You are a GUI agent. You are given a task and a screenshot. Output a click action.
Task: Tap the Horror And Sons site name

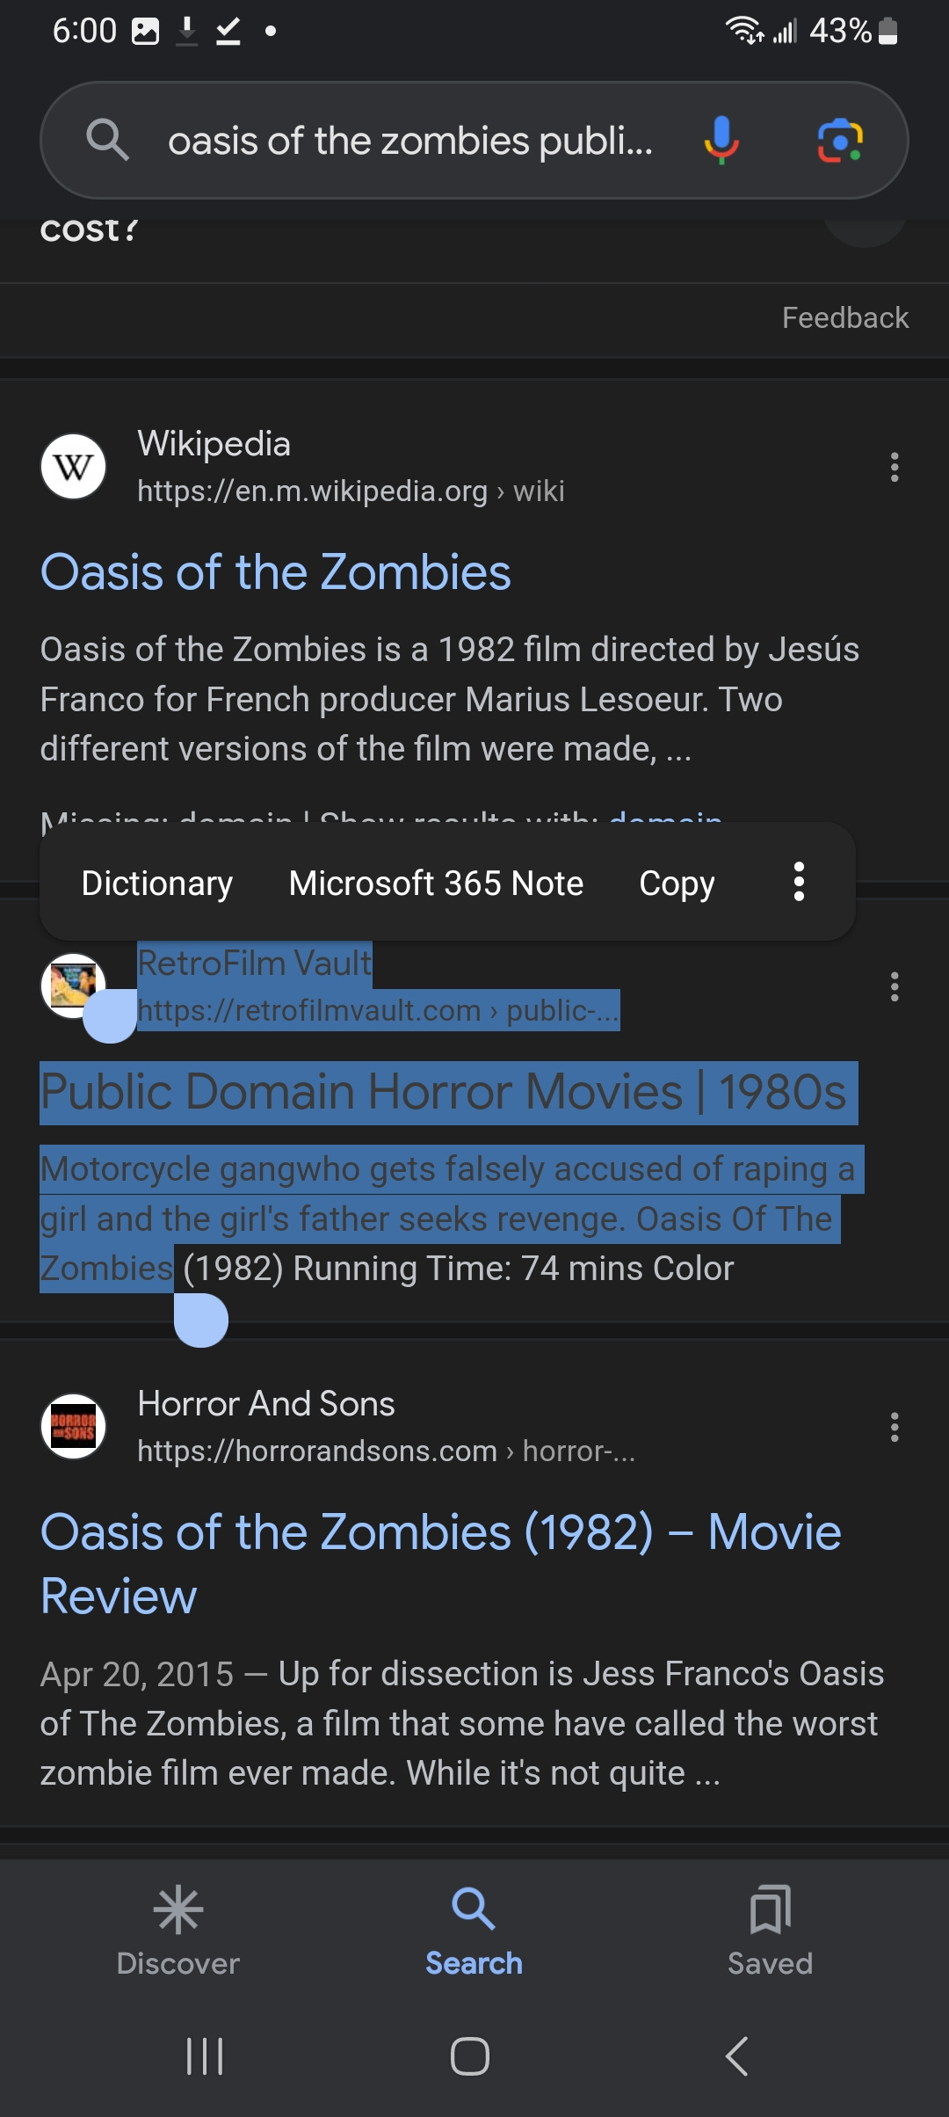266,1403
